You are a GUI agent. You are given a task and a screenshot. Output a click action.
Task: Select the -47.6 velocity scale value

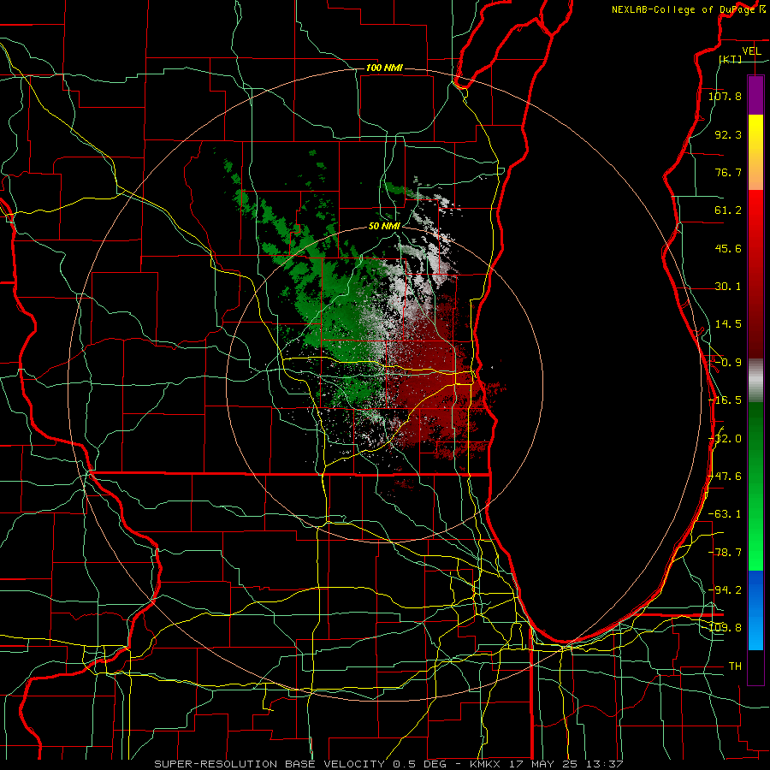725,477
